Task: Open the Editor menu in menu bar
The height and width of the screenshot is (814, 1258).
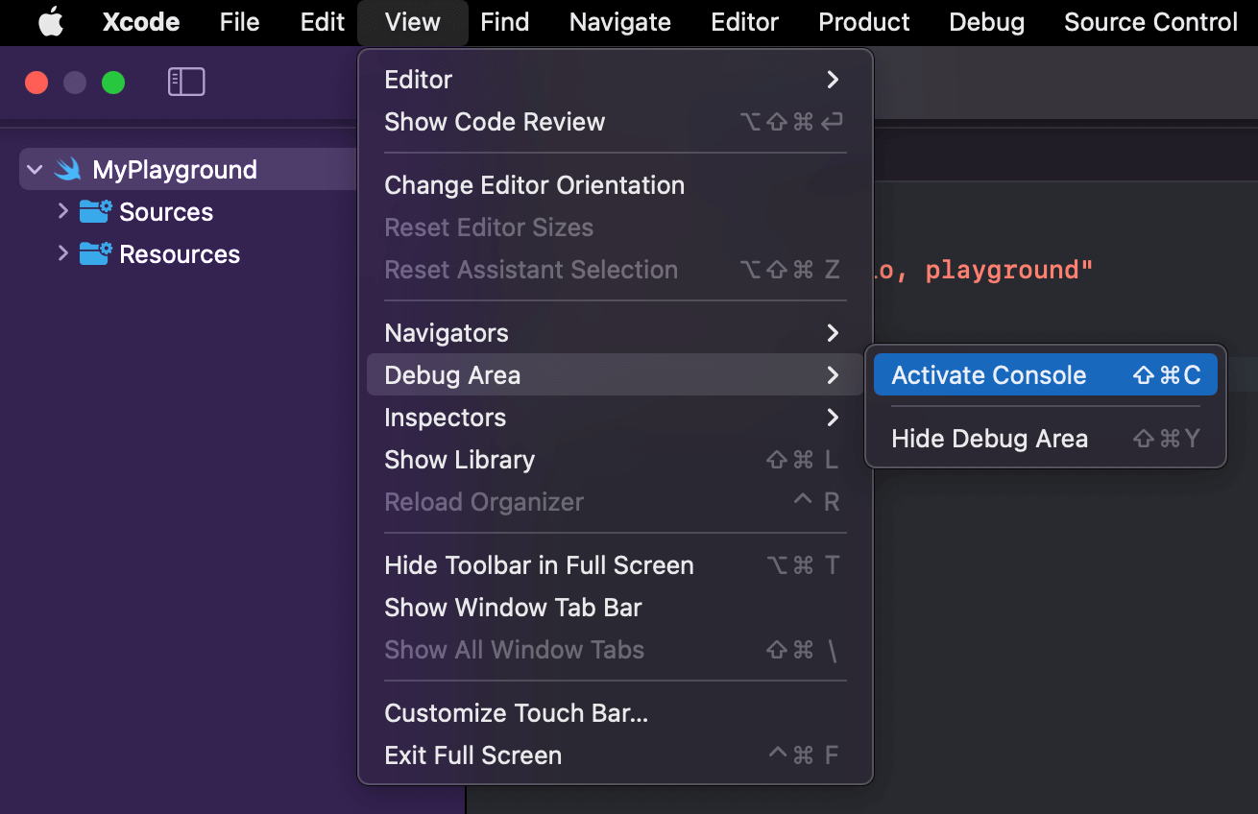Action: [x=744, y=22]
